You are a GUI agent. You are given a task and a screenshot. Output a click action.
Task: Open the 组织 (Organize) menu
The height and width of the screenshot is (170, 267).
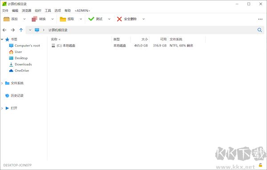(38, 11)
